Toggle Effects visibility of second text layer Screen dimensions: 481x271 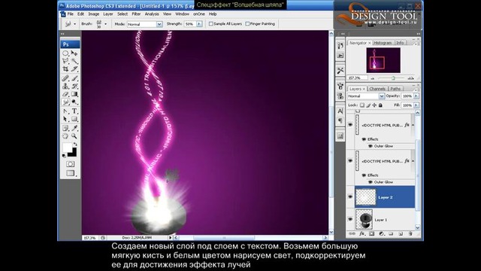point(364,175)
